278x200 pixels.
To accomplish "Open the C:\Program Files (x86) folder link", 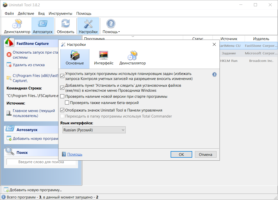I will [x=35, y=78].
